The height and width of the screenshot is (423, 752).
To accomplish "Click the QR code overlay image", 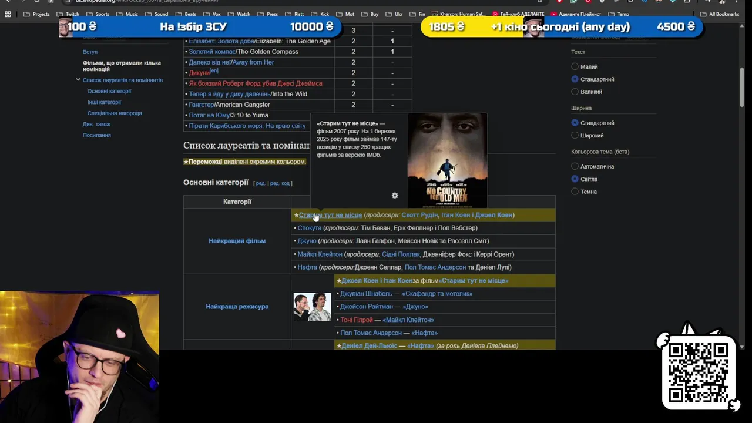I will click(699, 372).
